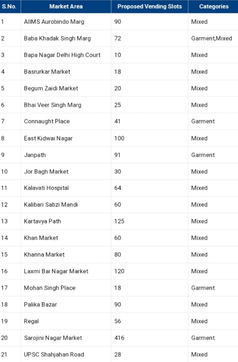Click the Proposed Vending Slots header
The width and height of the screenshot is (238, 362).
(x=150, y=7)
